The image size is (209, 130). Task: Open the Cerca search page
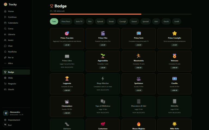(x=16, y=28)
